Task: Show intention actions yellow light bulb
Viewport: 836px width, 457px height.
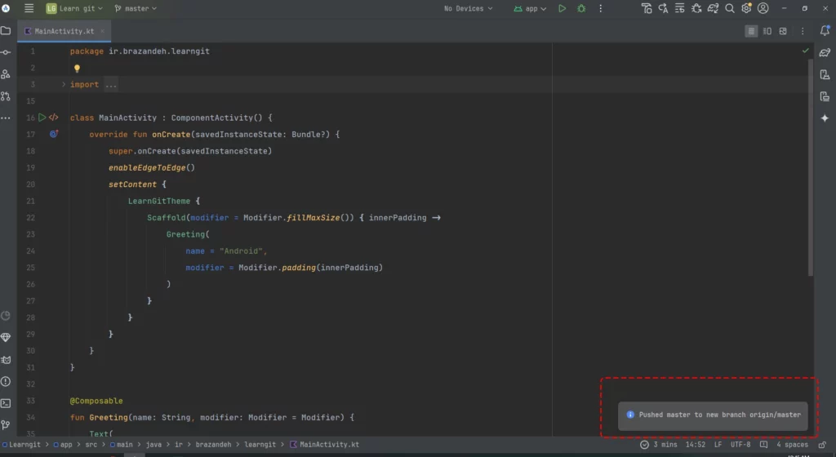Action: tap(77, 69)
